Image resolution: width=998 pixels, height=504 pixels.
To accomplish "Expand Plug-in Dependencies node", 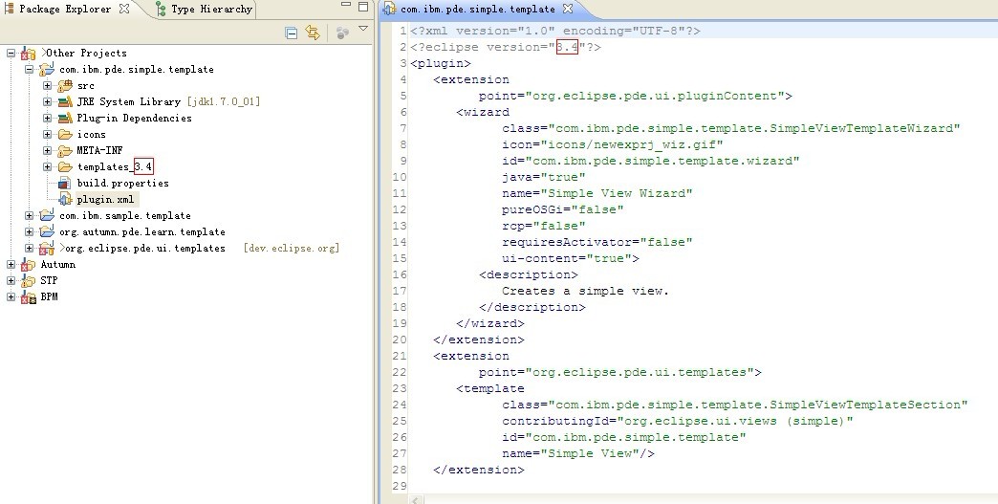I will tap(47, 118).
